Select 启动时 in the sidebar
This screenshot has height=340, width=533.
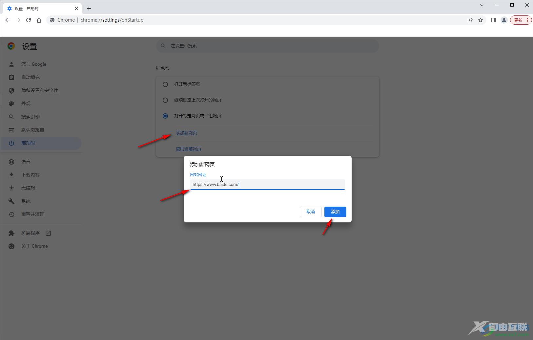pyautogui.click(x=41, y=143)
